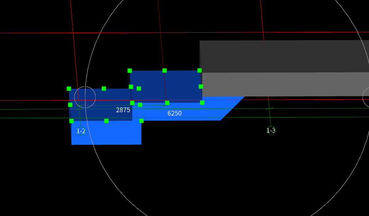Click the 1-3 grid axis bubble
This screenshot has width=369, height=216.
tap(271, 130)
